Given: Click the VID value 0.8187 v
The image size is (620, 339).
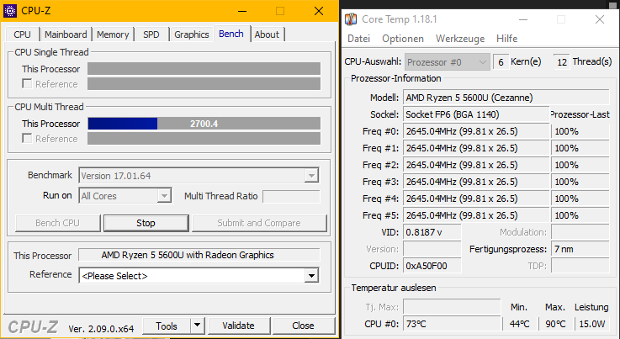Looking at the screenshot, I should (432, 232).
